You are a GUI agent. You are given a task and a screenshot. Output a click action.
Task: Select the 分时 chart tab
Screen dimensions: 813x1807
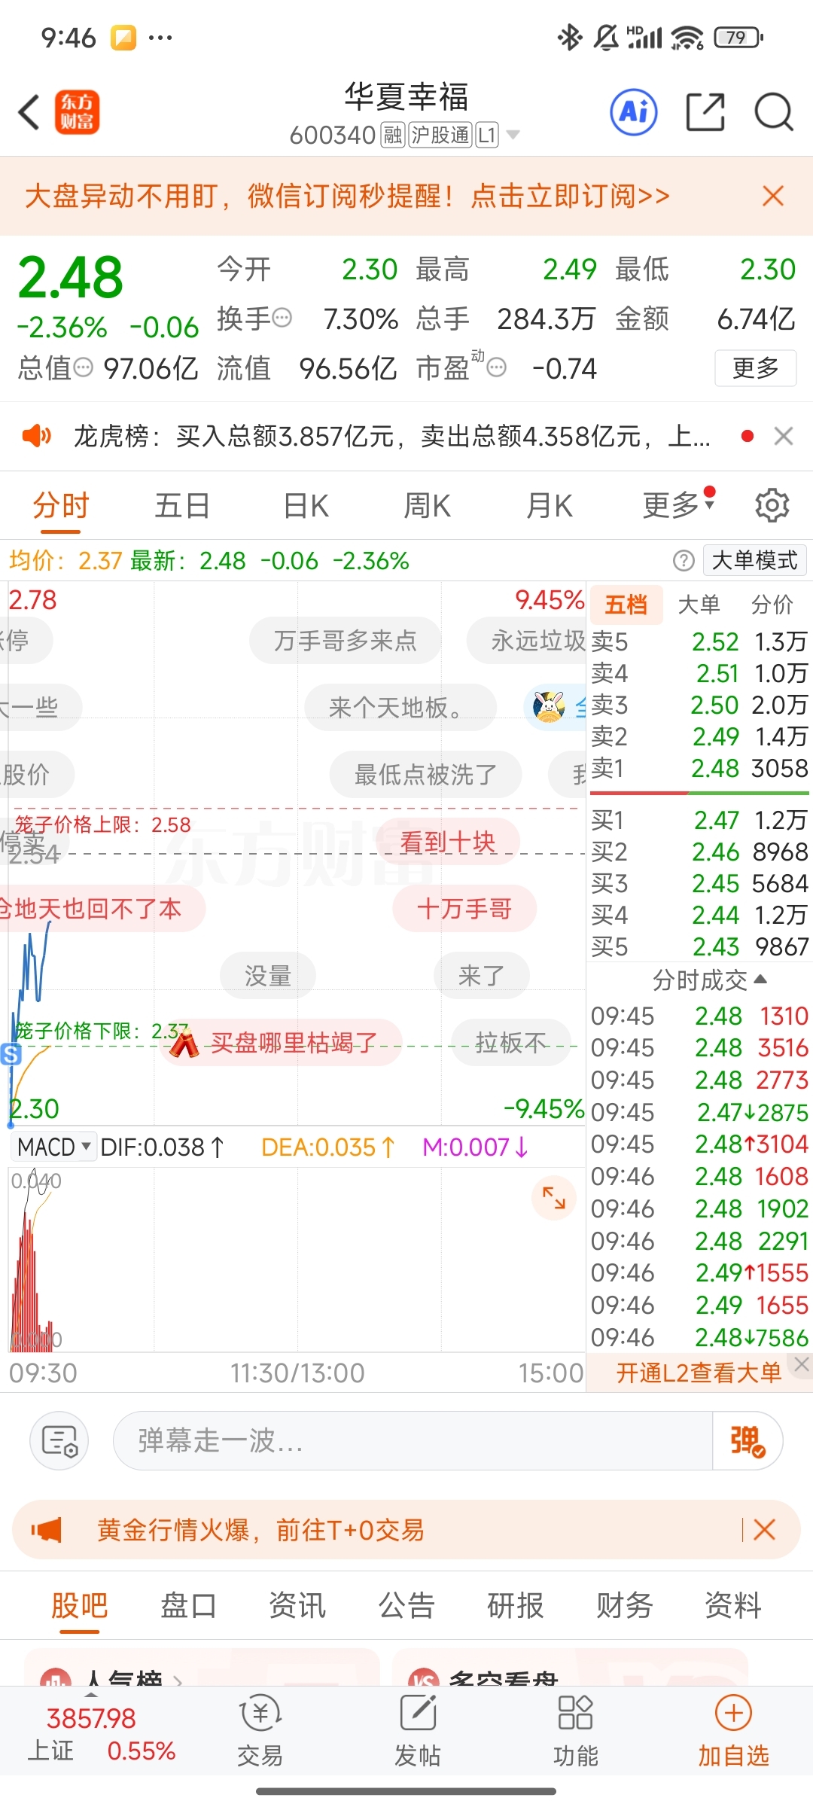[x=61, y=506]
